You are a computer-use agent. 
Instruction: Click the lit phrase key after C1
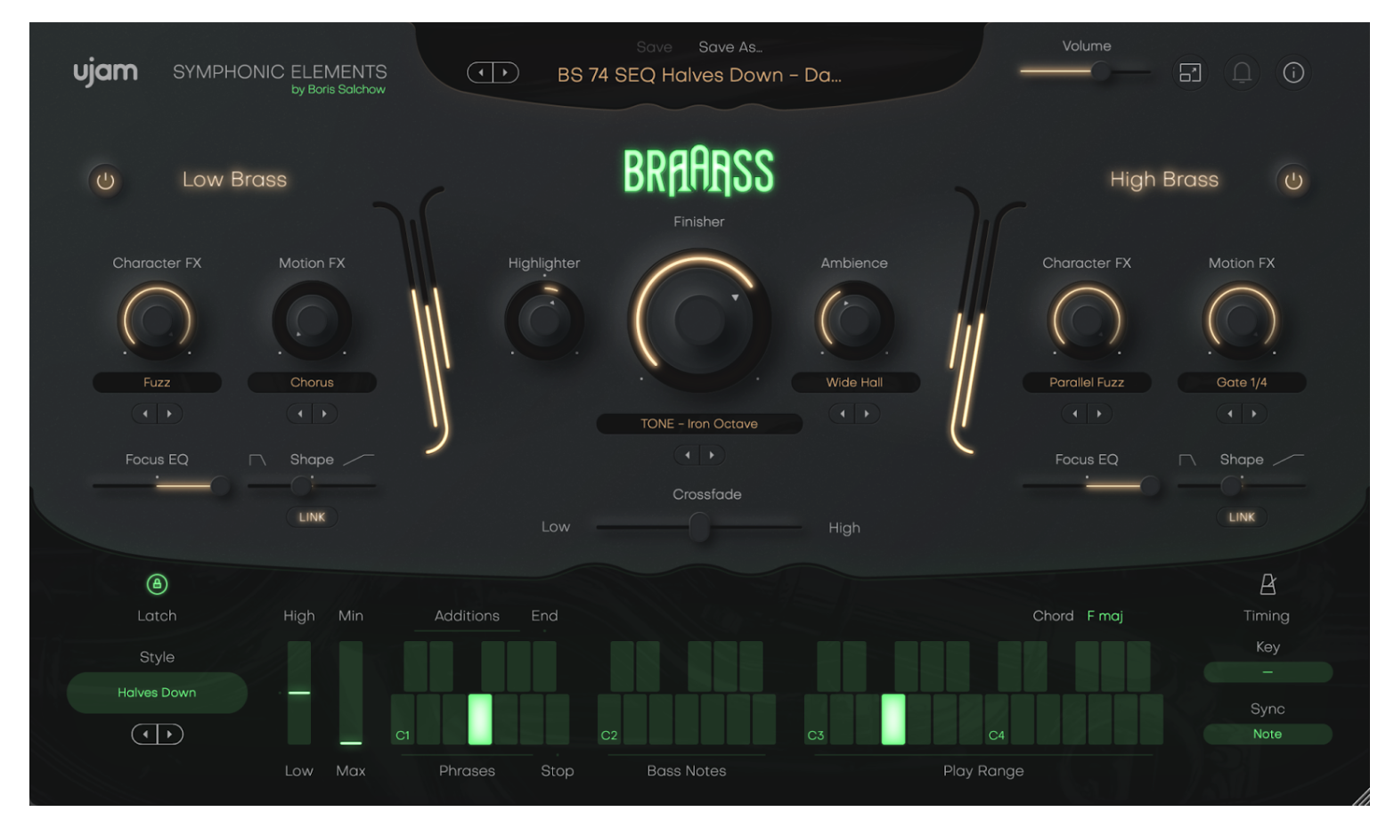[x=480, y=719]
